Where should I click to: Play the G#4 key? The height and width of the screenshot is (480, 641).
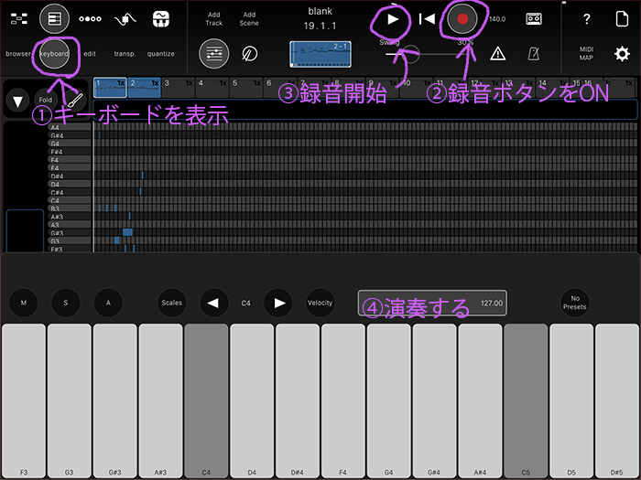(434, 400)
